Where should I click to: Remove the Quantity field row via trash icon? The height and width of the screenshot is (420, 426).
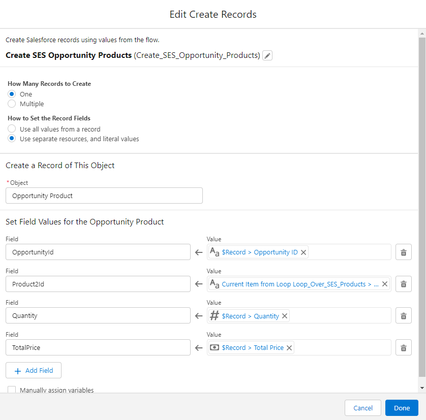(x=404, y=316)
